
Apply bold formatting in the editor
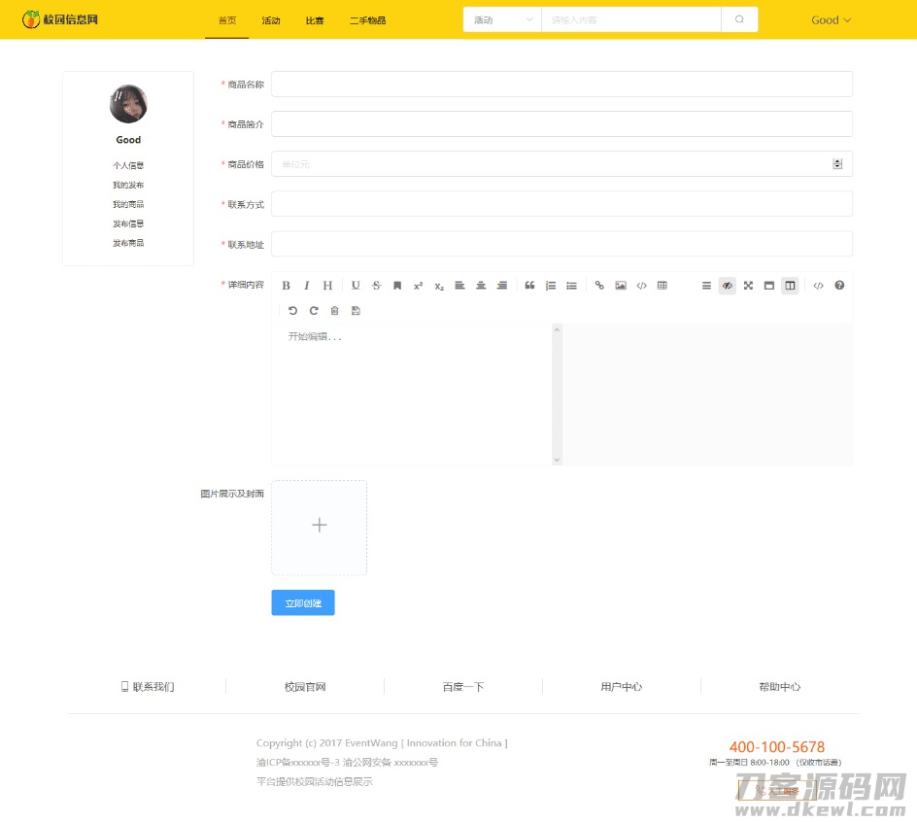point(287,285)
